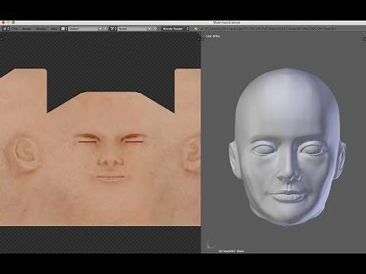Click the macOS close window button
The image size is (366, 274).
(x=3, y=23)
